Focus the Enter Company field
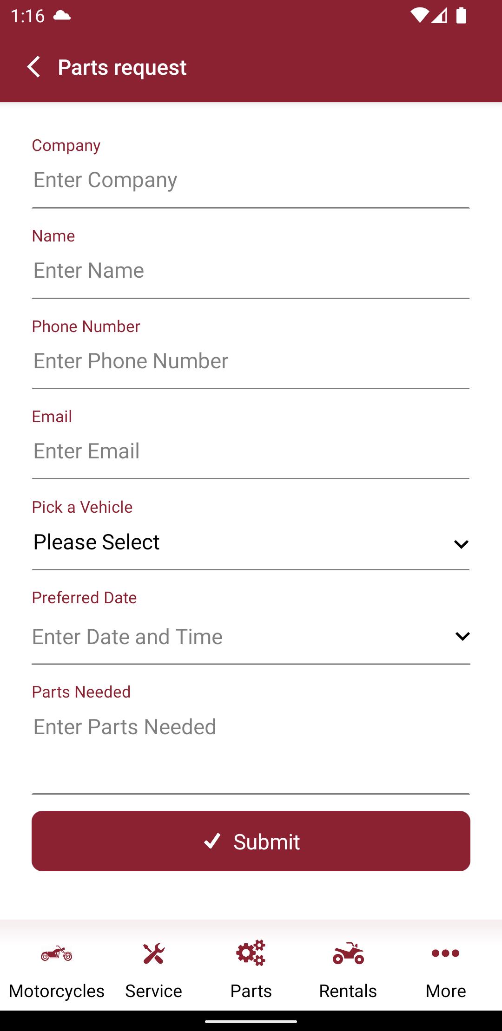The image size is (502, 1031). pyautogui.click(x=251, y=180)
